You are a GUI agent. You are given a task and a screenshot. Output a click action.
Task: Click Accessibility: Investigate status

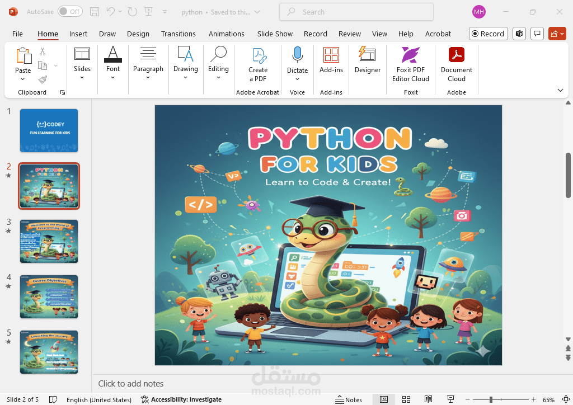click(181, 399)
